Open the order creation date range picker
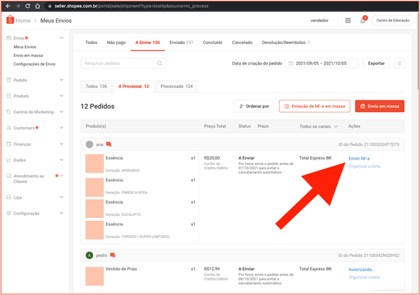 click(321, 63)
